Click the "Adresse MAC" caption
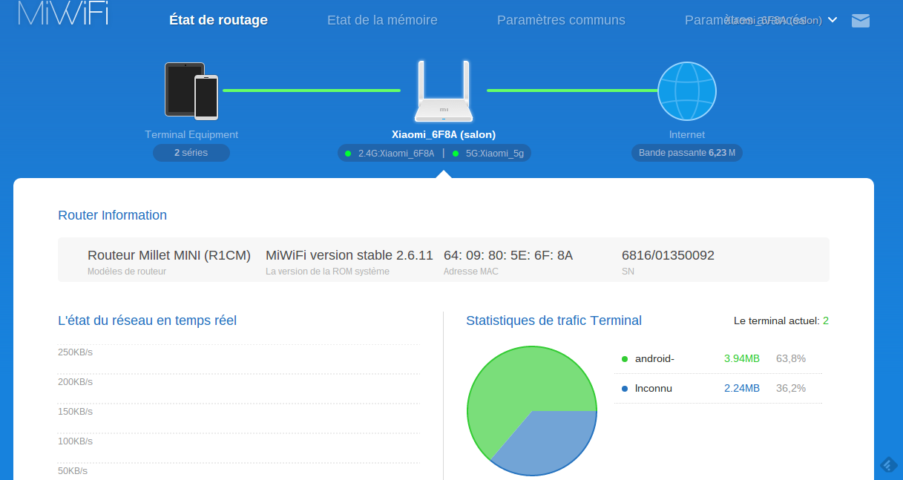The height and width of the screenshot is (480, 903). 471,272
